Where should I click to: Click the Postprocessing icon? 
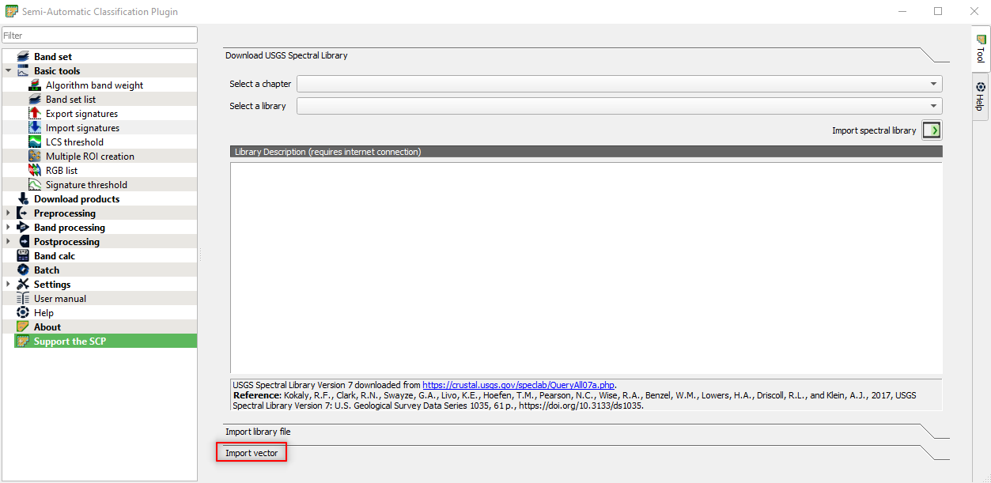click(23, 242)
